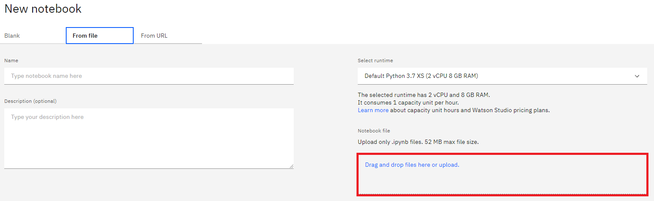The height and width of the screenshot is (201, 654).
Task: Click 'Upload only .ipynb files' text
Action: (x=418, y=142)
